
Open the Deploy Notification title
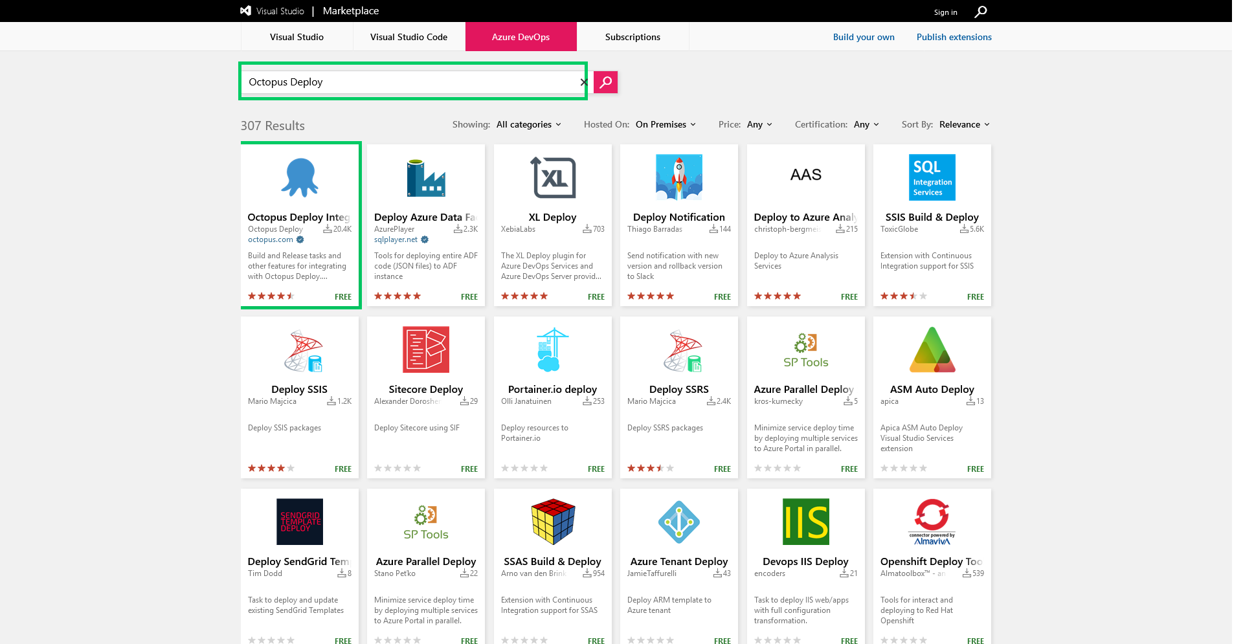click(x=679, y=217)
